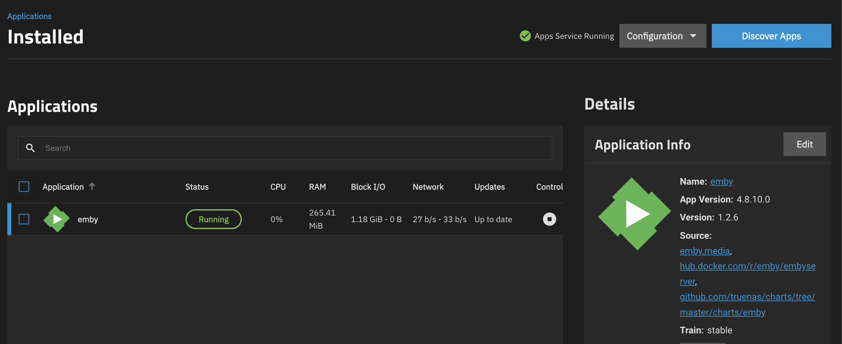Click the Apps Service Running label
The width and height of the screenshot is (842, 344).
(x=574, y=36)
